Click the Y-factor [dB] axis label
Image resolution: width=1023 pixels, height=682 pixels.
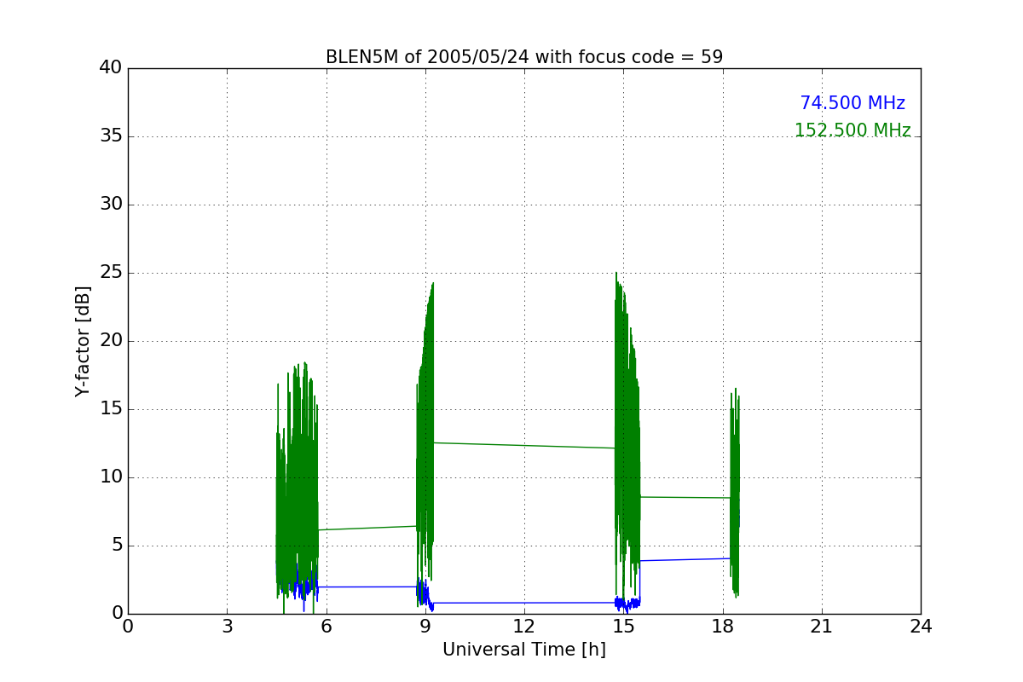click(x=83, y=341)
